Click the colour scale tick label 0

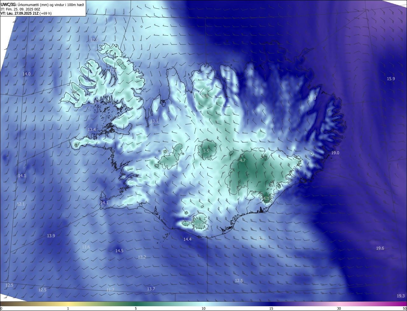tap(1, 308)
